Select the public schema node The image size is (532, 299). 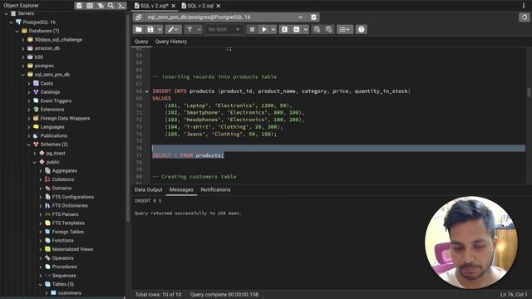[52, 162]
